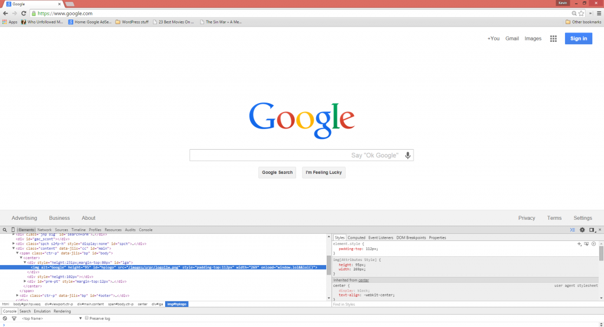Show hidden bookmarks overflow chevron
Viewport: 604px width, 327px height.
[590, 14]
